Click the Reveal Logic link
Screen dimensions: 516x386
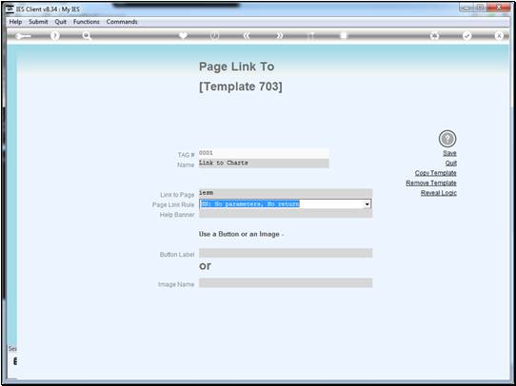click(439, 193)
